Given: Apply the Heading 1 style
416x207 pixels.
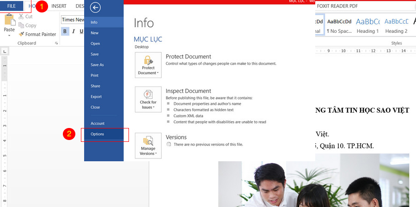Looking at the screenshot, I should [368, 26].
